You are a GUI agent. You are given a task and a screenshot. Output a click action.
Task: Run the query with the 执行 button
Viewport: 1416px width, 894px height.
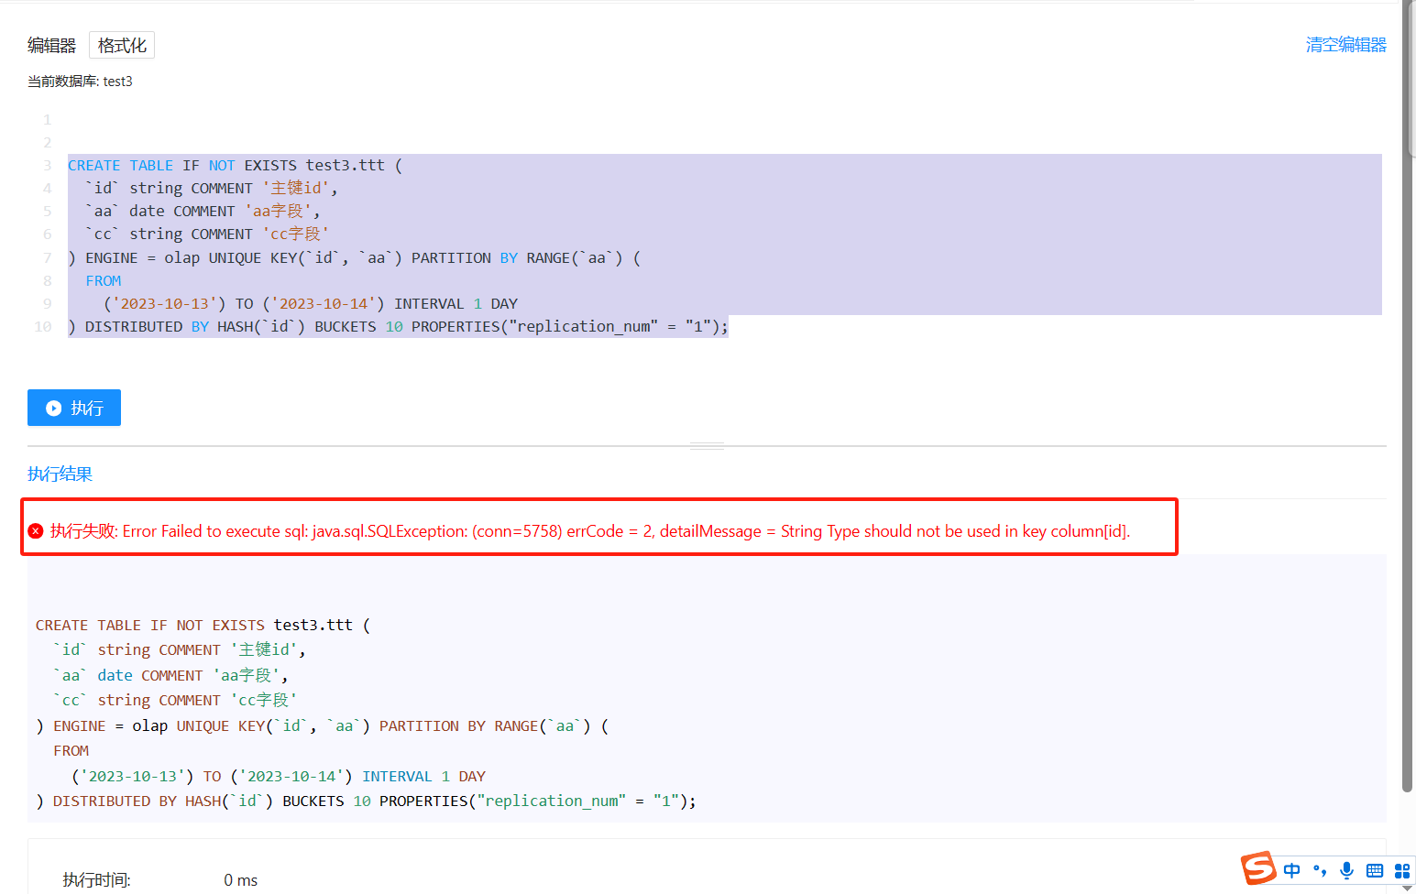[74, 408]
